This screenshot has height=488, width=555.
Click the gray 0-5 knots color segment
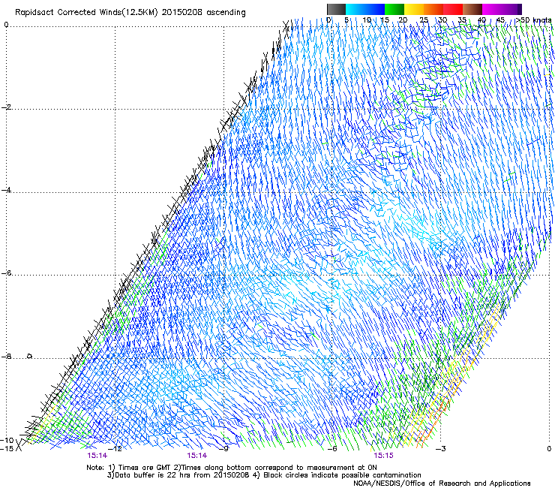(336, 9)
